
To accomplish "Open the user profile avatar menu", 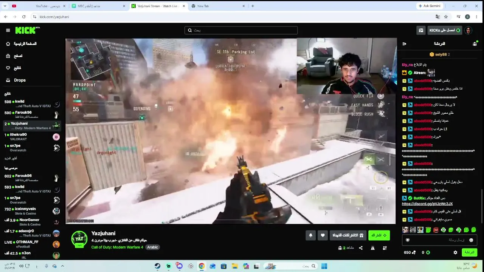I will [468, 30].
